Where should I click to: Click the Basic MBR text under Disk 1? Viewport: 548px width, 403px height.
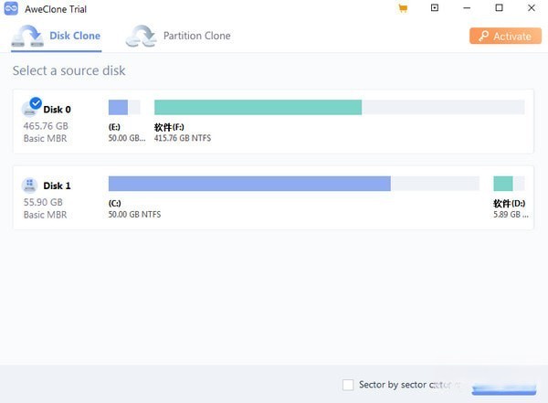45,215
